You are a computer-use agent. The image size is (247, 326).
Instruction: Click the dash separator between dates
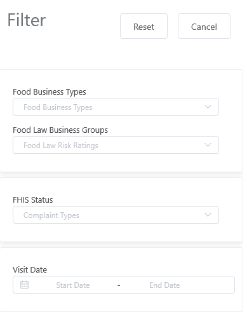click(x=119, y=285)
